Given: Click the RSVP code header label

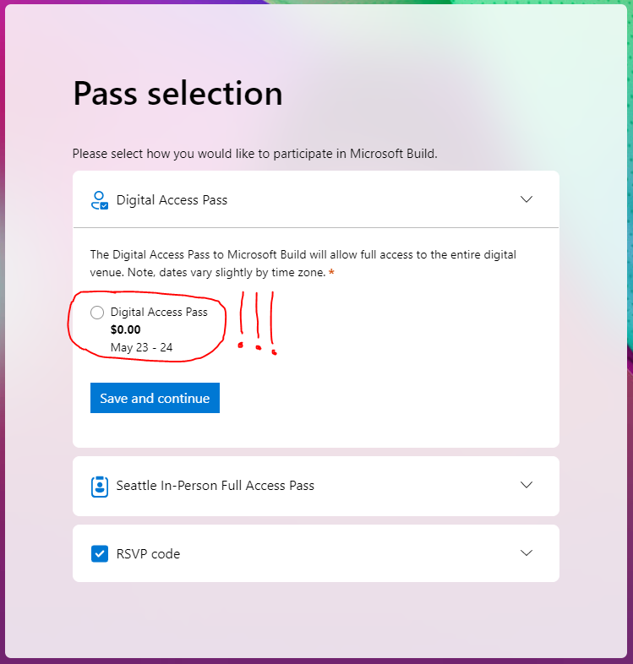Looking at the screenshot, I should click(148, 554).
